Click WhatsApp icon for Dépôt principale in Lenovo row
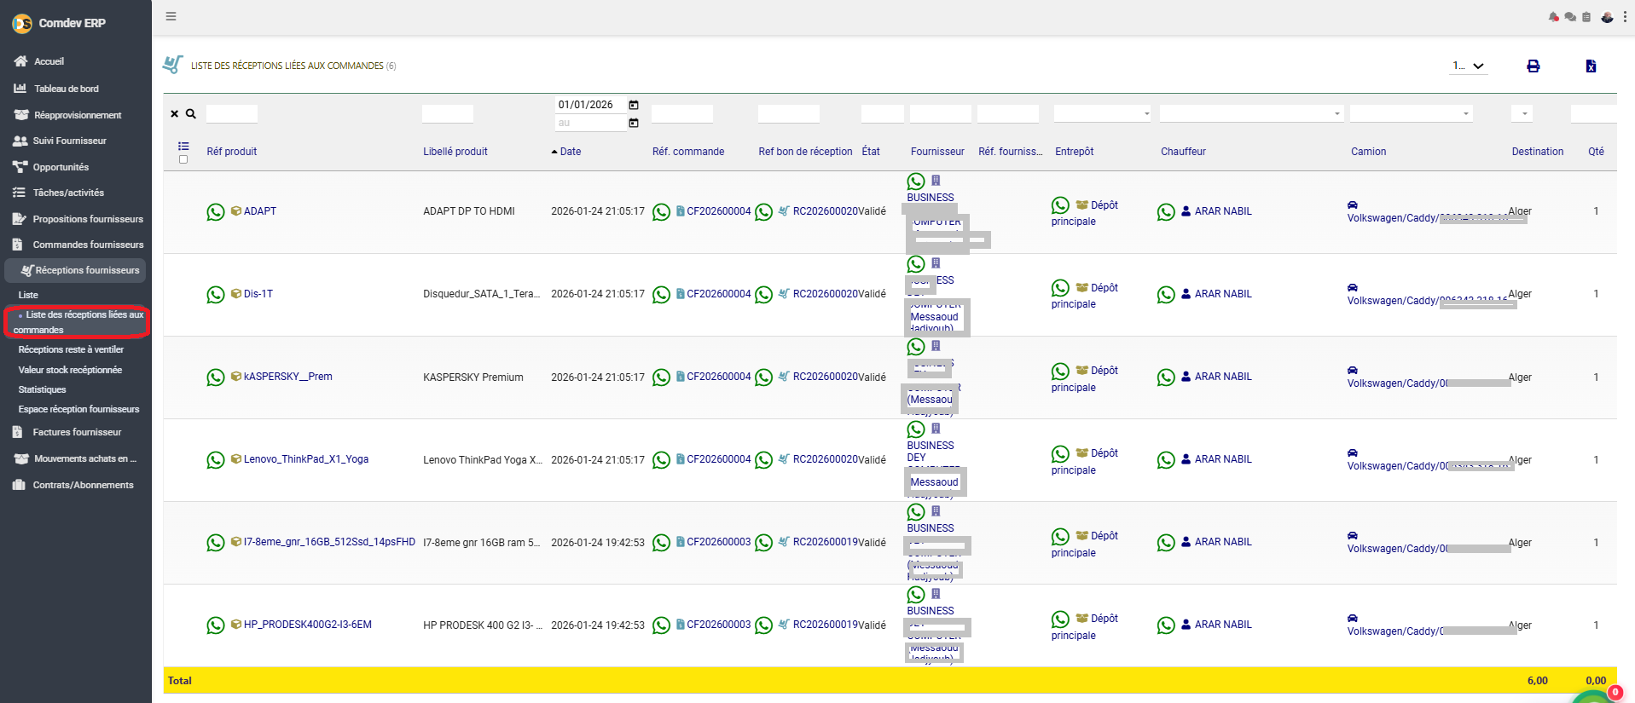 point(1060,453)
